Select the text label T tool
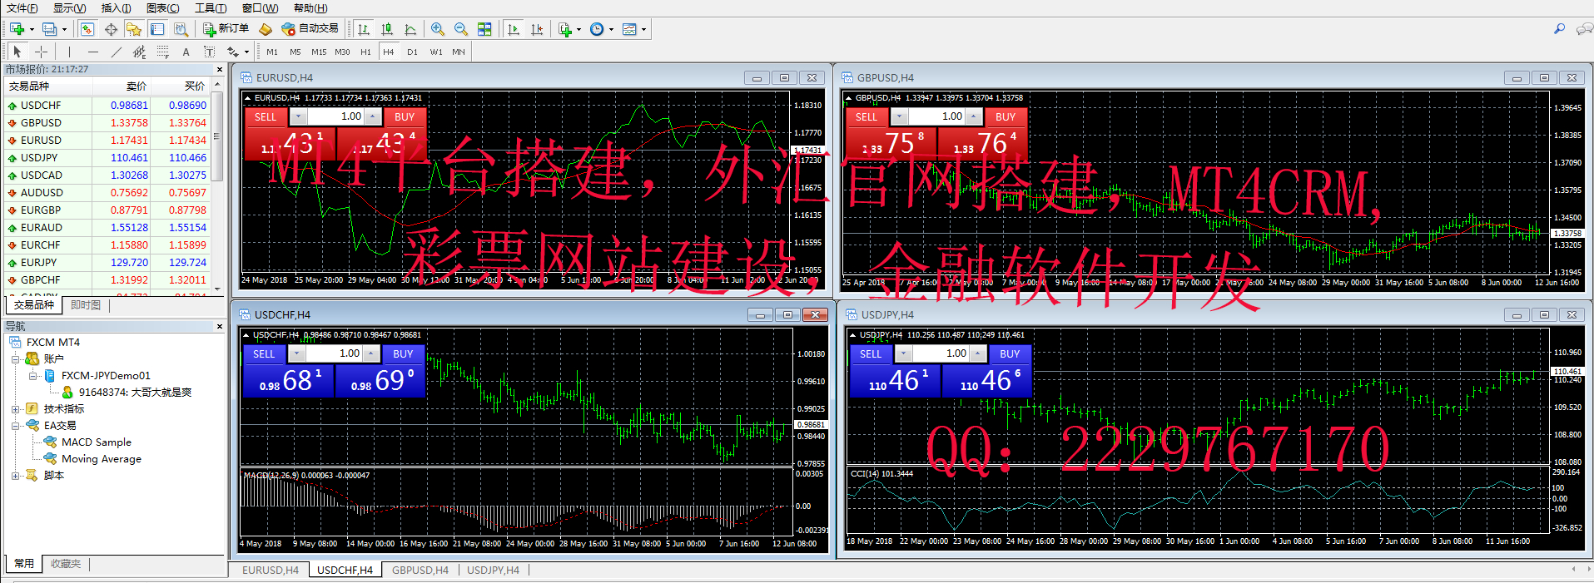The height and width of the screenshot is (583, 1594). pyautogui.click(x=209, y=52)
